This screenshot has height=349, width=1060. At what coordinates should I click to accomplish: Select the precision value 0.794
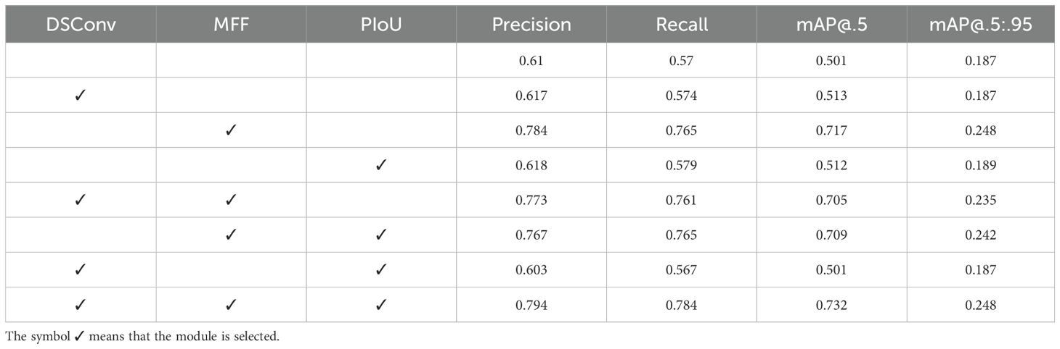coord(531,305)
